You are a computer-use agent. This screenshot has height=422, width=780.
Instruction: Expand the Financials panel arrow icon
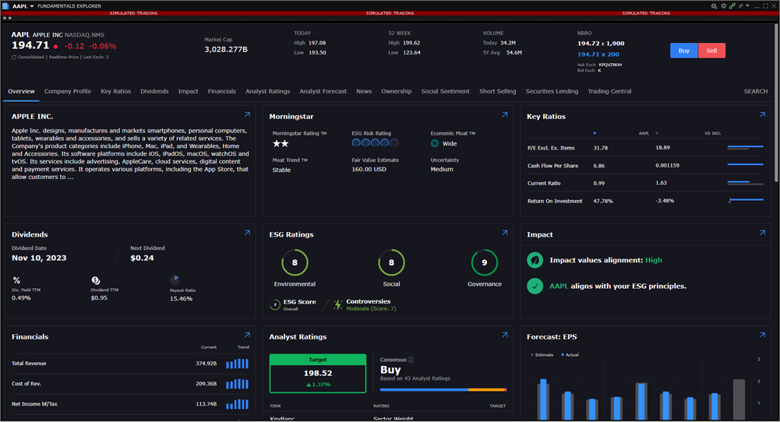(x=247, y=335)
